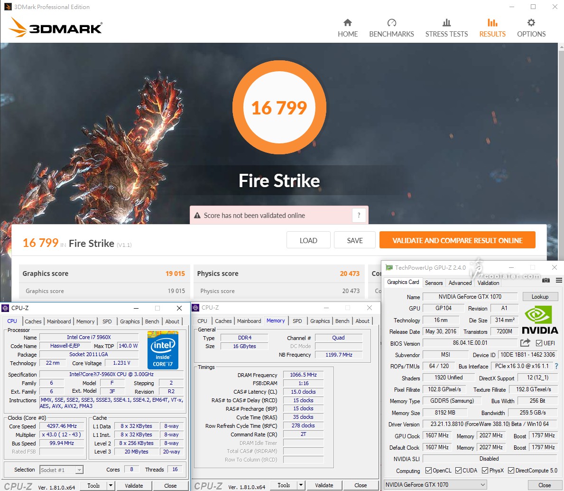Click the HOME house icon in 3DMark
The image size is (564, 491).
point(348,23)
